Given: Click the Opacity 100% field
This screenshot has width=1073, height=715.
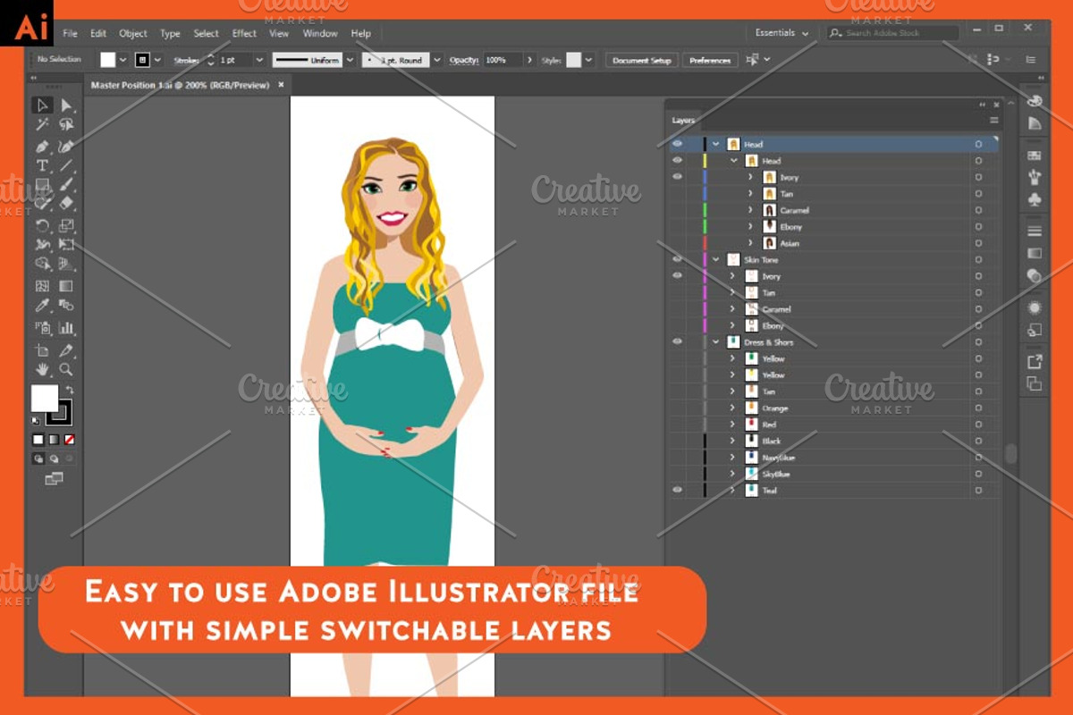Looking at the screenshot, I should coord(502,60).
